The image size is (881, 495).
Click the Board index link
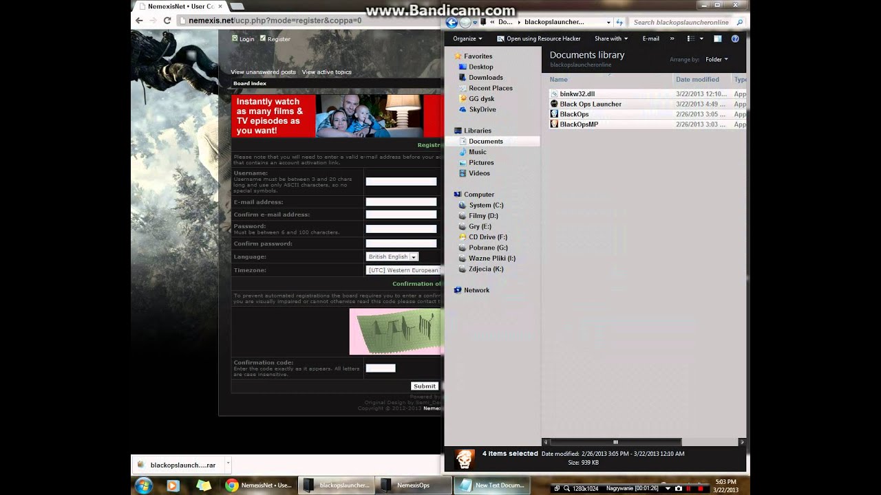[250, 83]
